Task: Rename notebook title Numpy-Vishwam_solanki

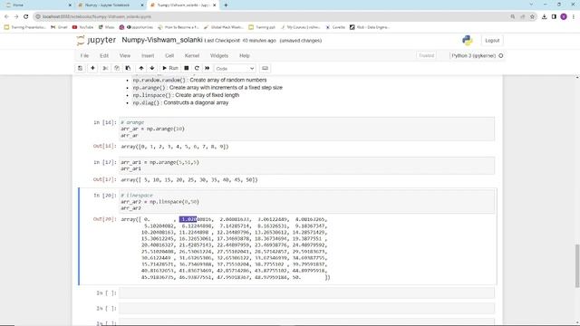Action: click(162, 40)
